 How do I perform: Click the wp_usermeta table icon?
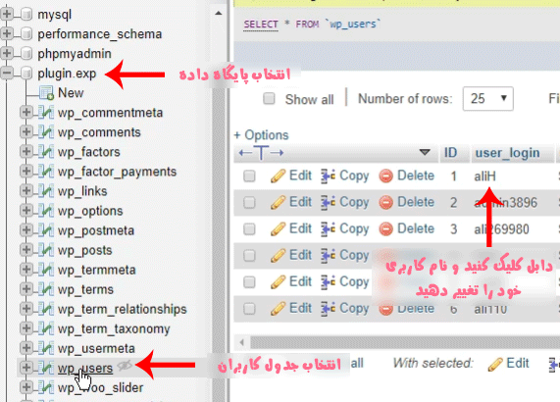pyautogui.click(x=46, y=348)
